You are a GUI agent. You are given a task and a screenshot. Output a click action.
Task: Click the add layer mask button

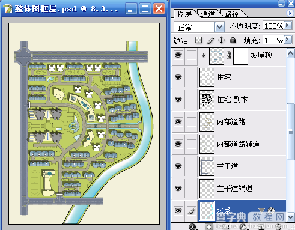click(209, 227)
